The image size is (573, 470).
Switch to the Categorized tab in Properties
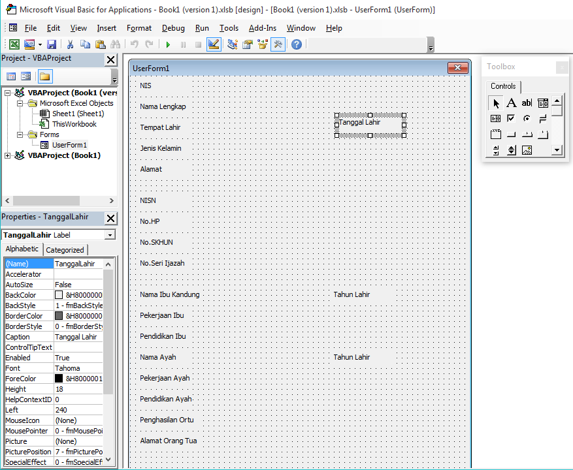click(x=65, y=249)
